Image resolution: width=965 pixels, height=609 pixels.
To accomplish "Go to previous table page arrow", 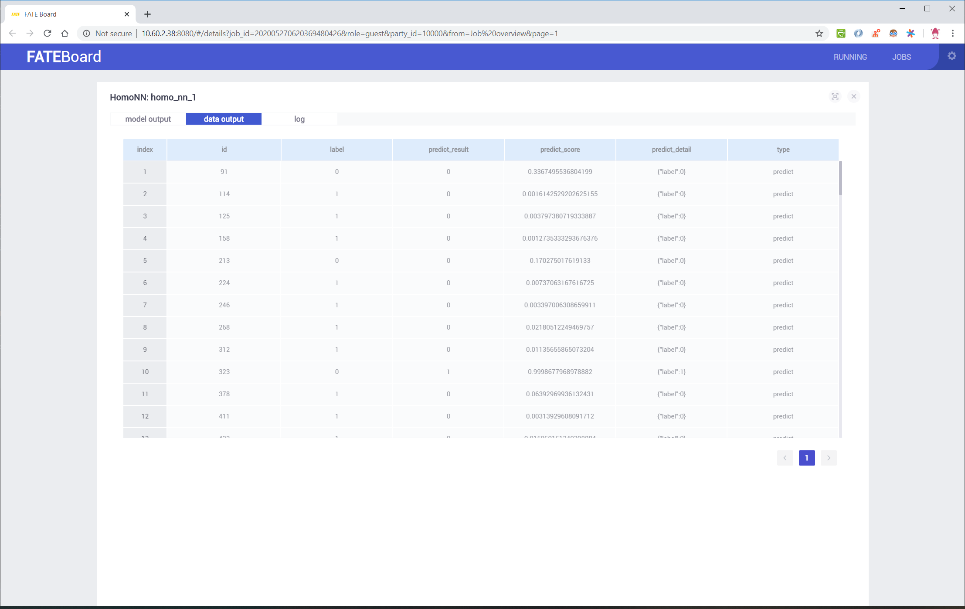I will (x=785, y=458).
